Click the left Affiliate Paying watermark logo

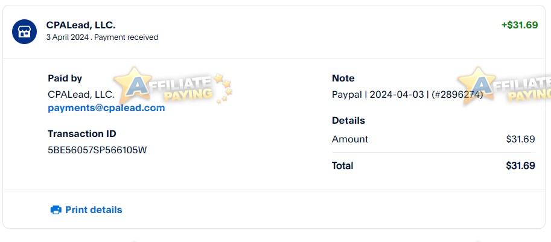[x=172, y=86]
